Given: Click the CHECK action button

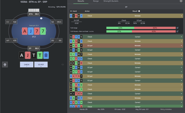Looking at the screenshot, I should pos(27,65).
